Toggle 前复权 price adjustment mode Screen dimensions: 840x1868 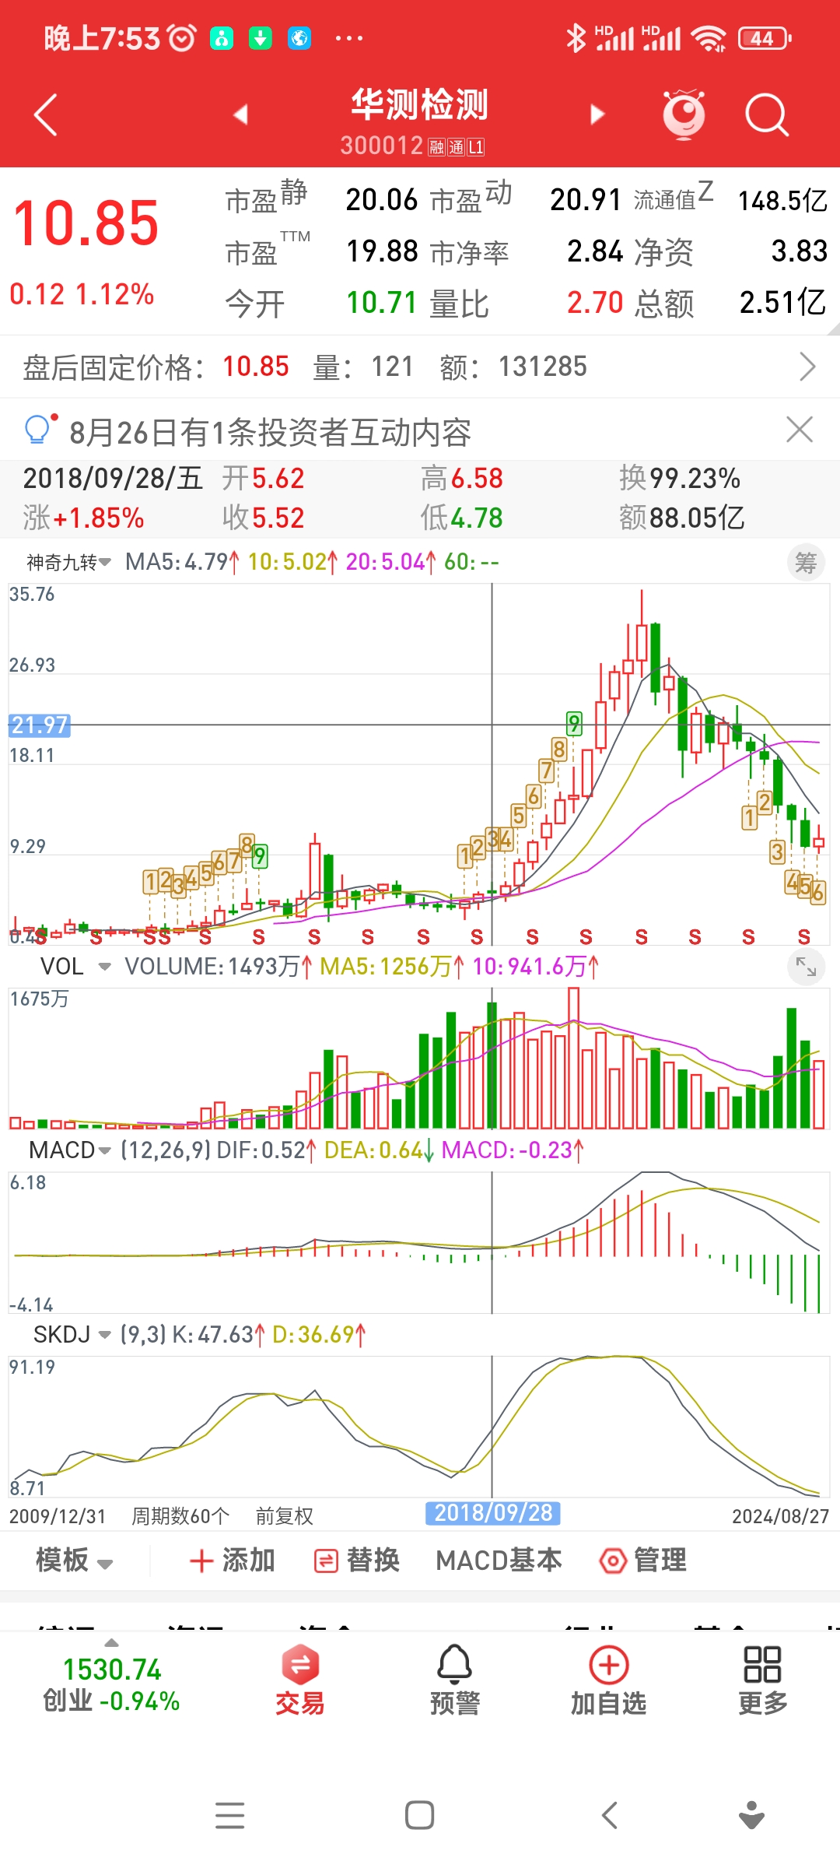click(x=284, y=1515)
